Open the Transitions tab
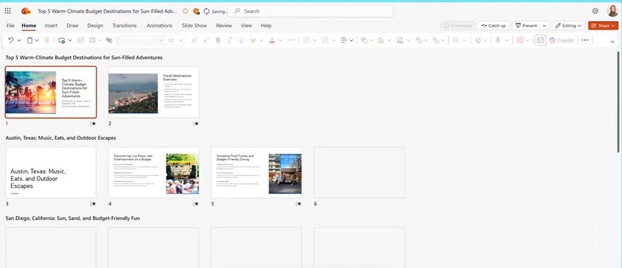Viewport: 622px width, 268px height. pyautogui.click(x=124, y=25)
